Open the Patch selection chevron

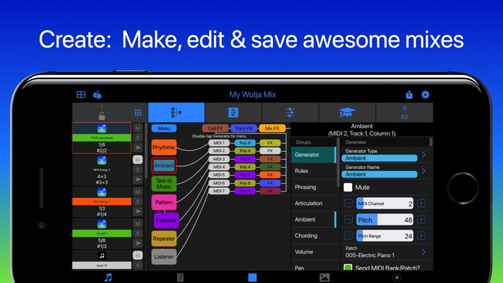coord(424,252)
